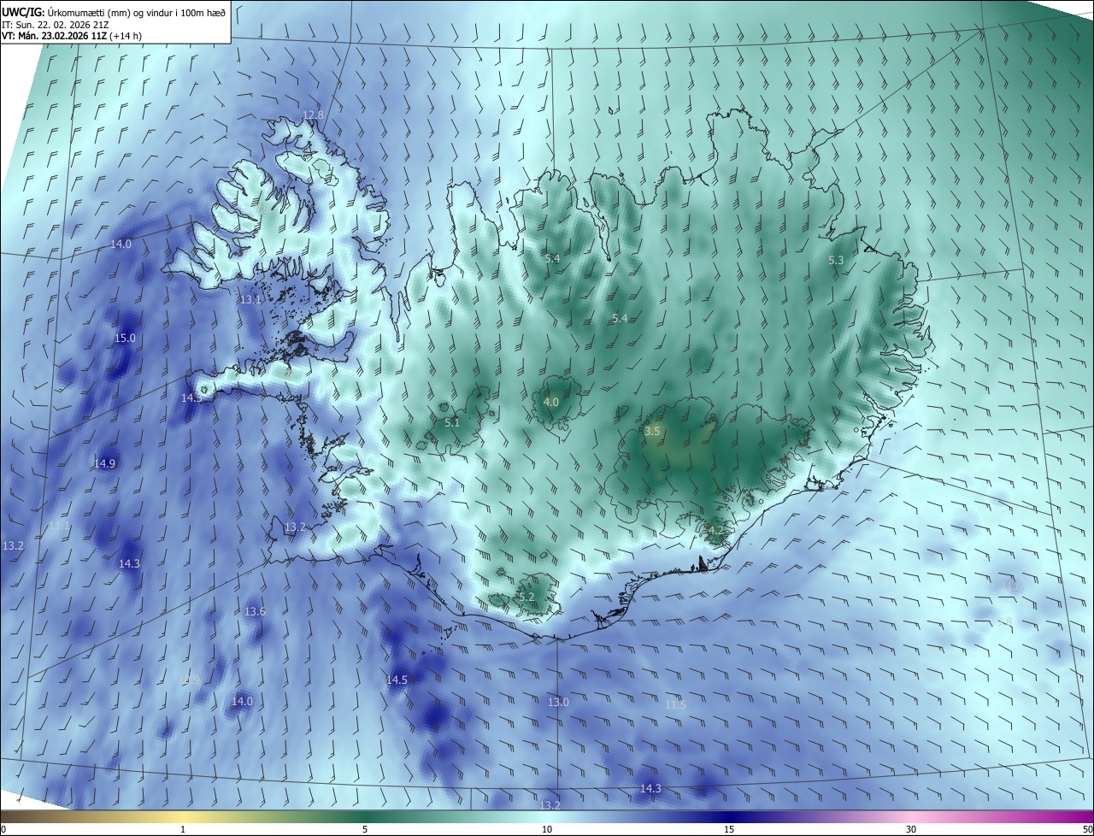Screen dimensions: 1094x836
Task: Click the 11.6 value off the southeast coast
Action: click(1012, 586)
